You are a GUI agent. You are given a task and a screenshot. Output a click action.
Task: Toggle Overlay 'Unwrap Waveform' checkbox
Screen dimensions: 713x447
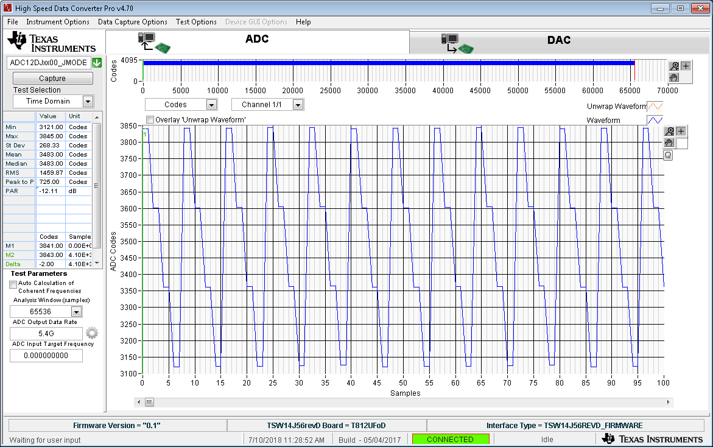click(150, 119)
